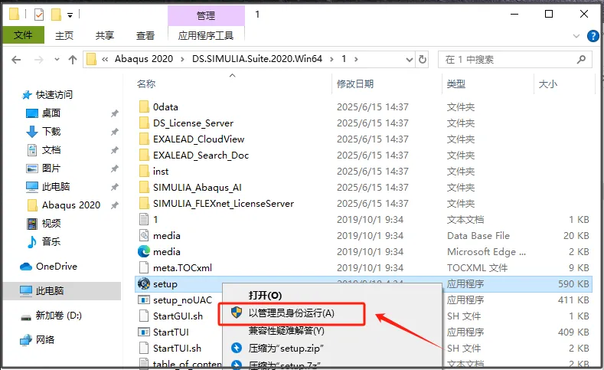Choose 以管理员身份运行(A) in context menu

pyautogui.click(x=292, y=313)
